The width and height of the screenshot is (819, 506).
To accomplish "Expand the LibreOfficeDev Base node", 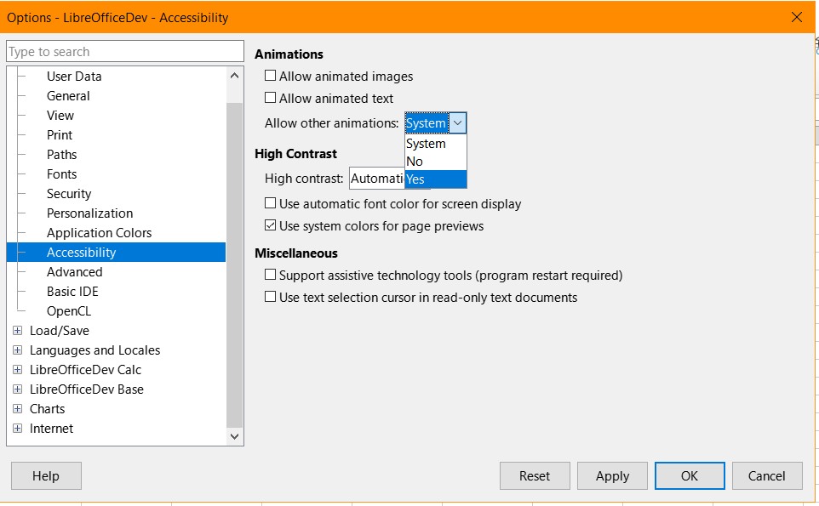I will tap(17, 389).
